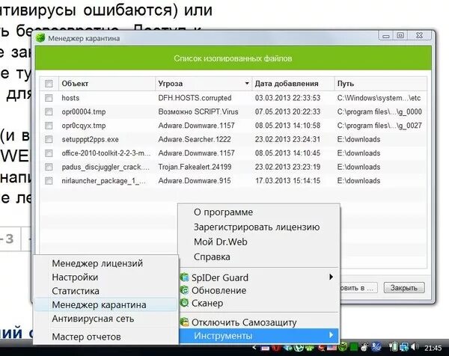Close the Менеджер карантина window
449x356 pixels.
click(x=420, y=35)
